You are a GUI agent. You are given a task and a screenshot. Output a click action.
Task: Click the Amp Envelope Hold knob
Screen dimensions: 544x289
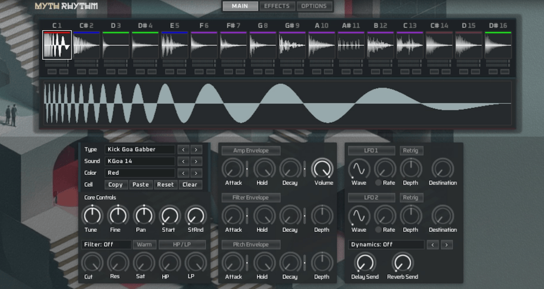tap(264, 168)
